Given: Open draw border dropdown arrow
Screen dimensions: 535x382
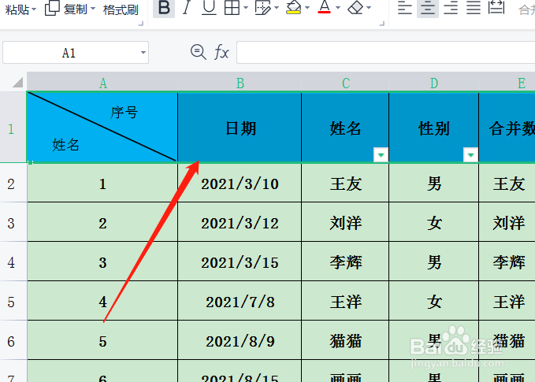Looking at the screenshot, I should 277,8.
